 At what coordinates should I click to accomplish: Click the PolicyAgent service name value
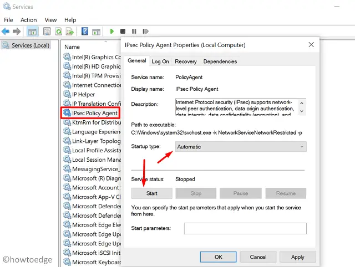[189, 78]
